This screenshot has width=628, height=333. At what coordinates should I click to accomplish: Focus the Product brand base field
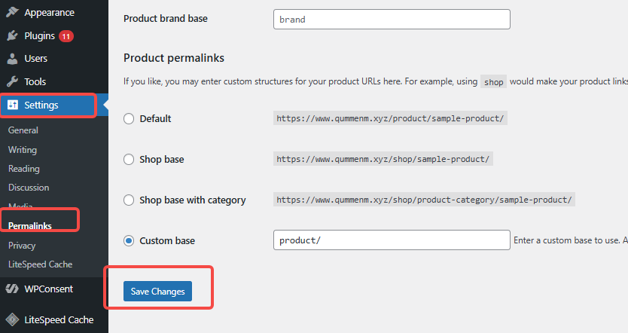point(392,19)
